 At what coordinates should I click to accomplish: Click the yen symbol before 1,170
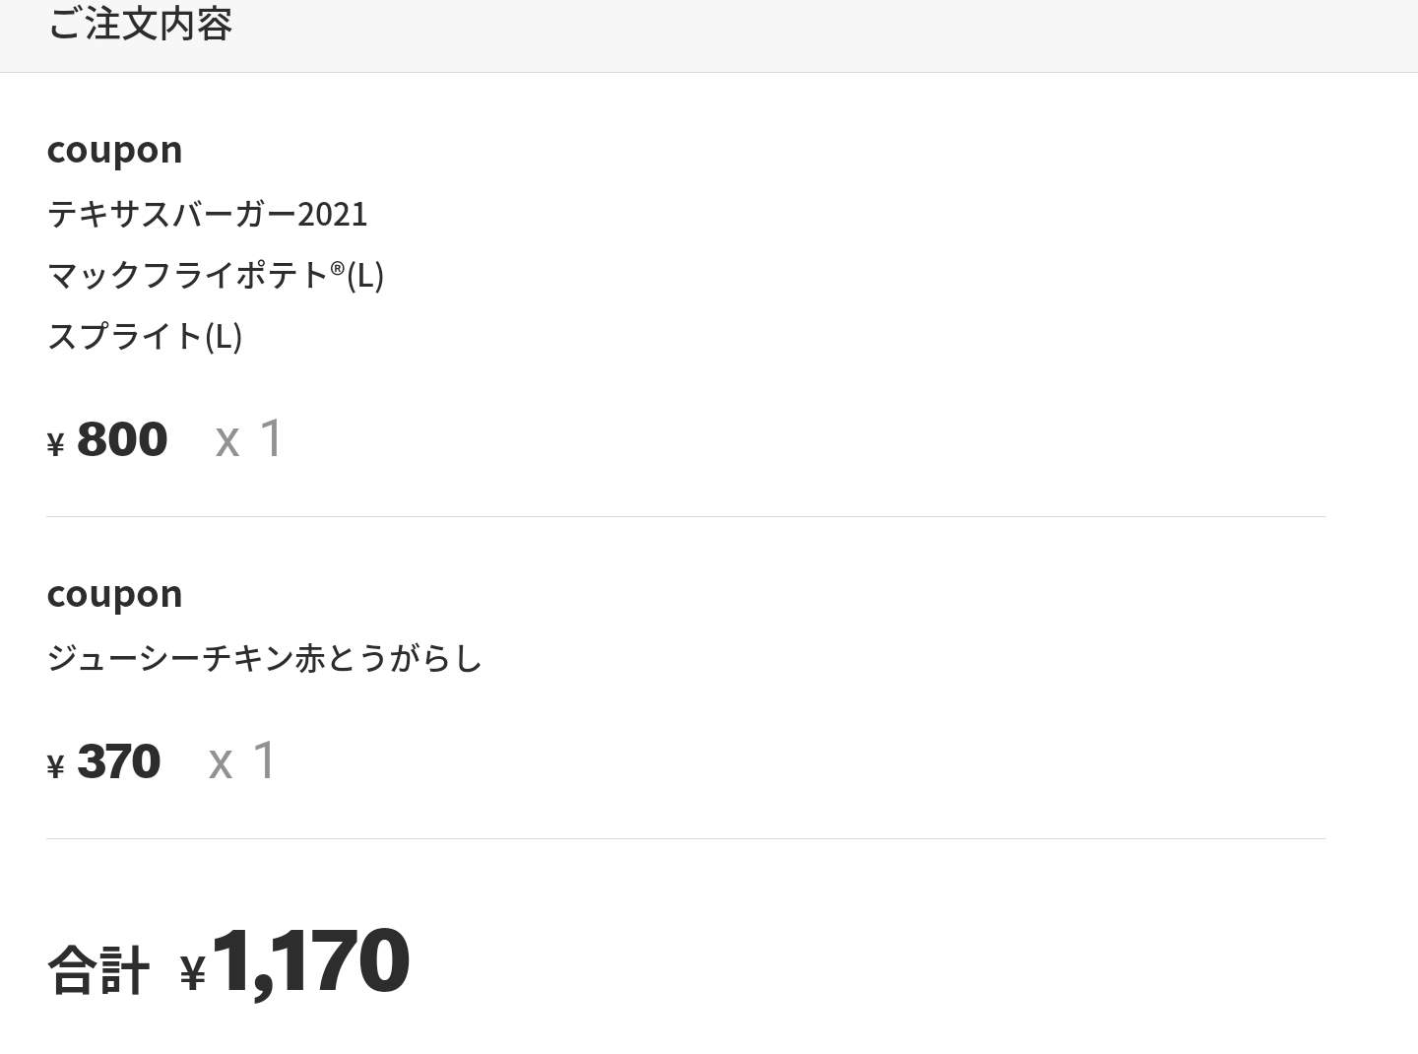pos(193,973)
